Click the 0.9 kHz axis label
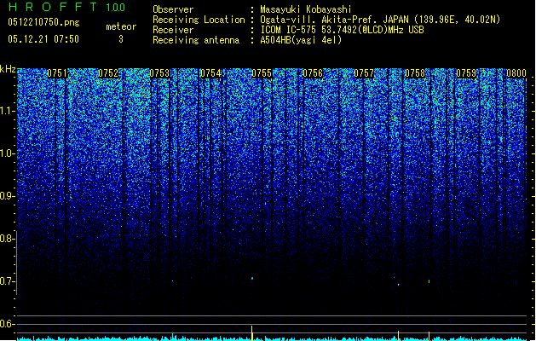 [7, 196]
